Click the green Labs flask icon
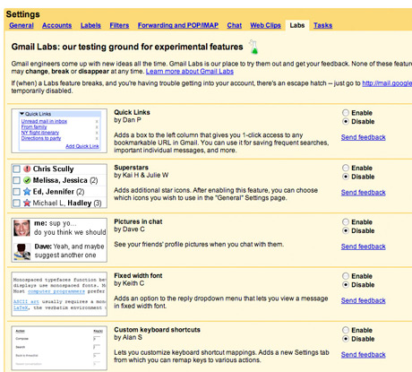The image size is (412, 372). tap(253, 47)
